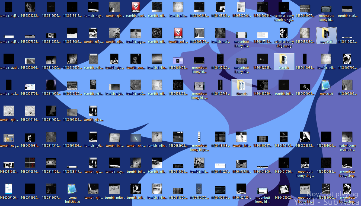Select the 1436476175 image thumbnail

tap(284, 137)
